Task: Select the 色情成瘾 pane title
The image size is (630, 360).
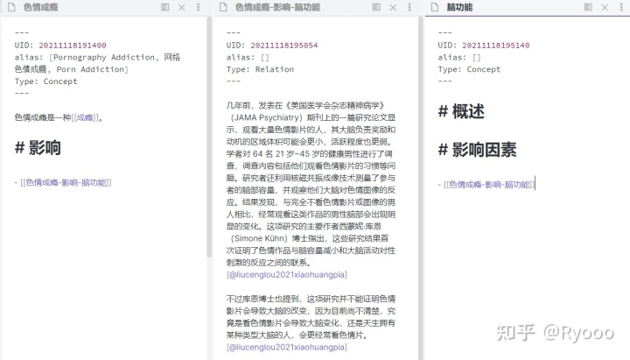Action: (40, 7)
